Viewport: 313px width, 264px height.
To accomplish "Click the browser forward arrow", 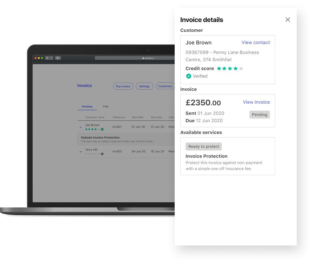I will pos(51,58).
